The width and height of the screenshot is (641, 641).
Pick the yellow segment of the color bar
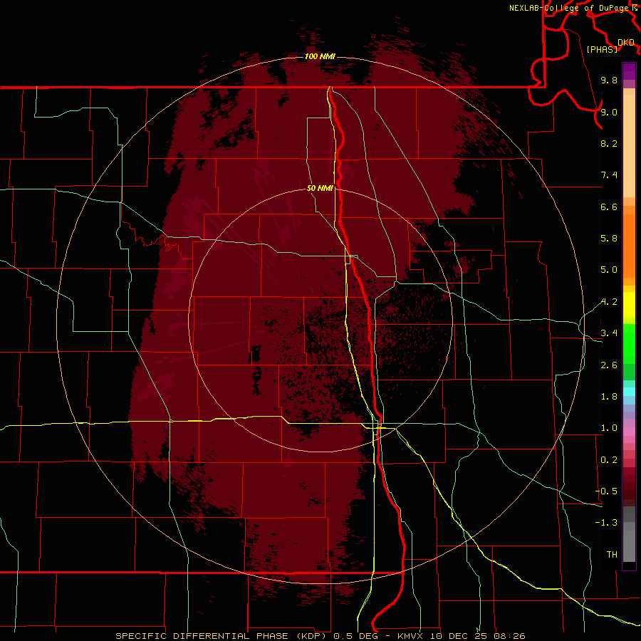coord(629,305)
